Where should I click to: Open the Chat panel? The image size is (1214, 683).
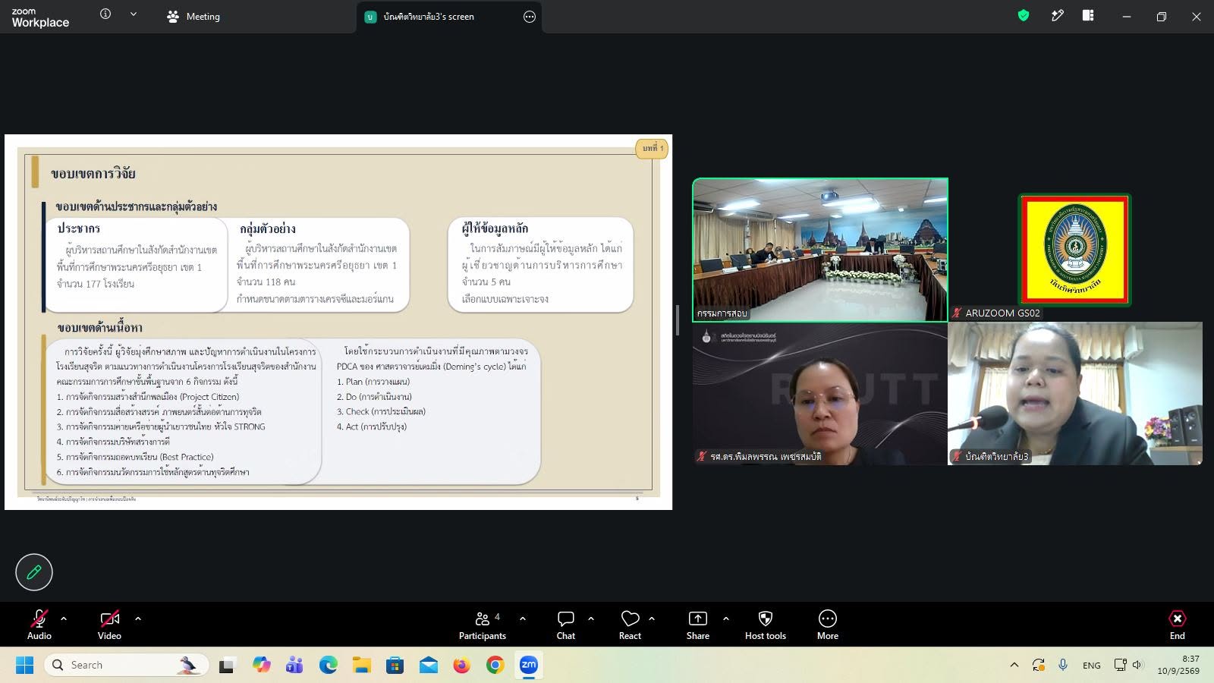(x=566, y=625)
